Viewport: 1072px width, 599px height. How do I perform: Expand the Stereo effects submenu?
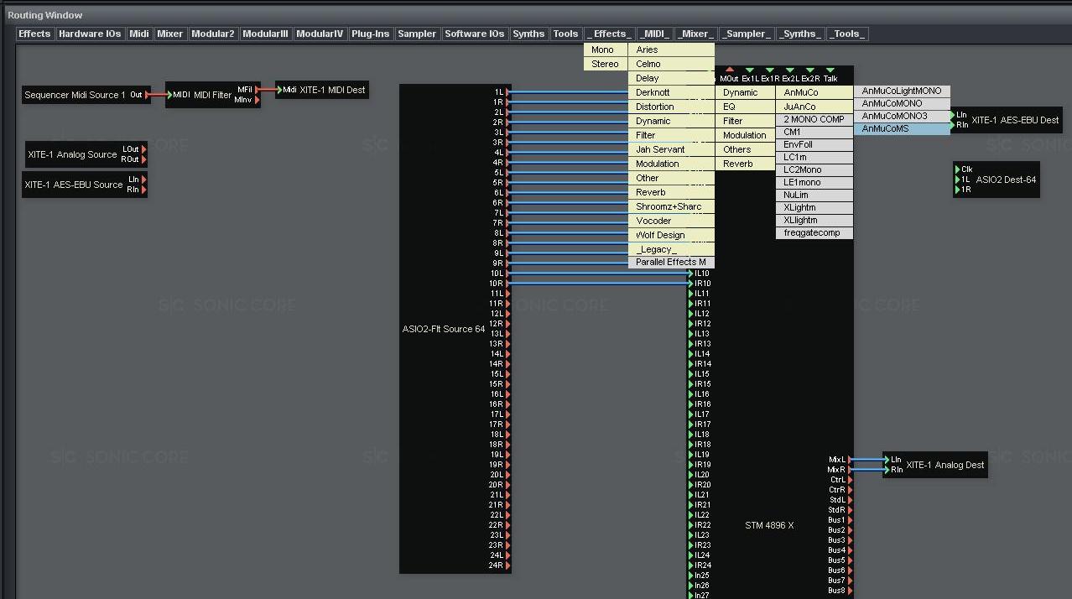click(605, 64)
